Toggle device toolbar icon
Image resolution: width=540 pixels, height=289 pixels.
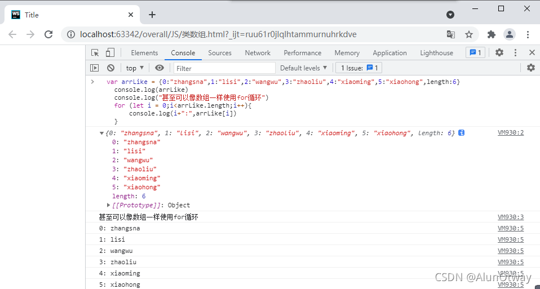point(110,52)
